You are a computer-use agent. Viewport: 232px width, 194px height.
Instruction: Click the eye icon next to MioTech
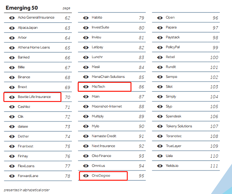pyautogui.click(x=85, y=87)
